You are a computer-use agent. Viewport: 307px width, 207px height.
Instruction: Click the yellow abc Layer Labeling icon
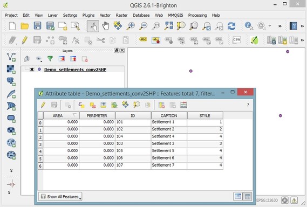143,39
